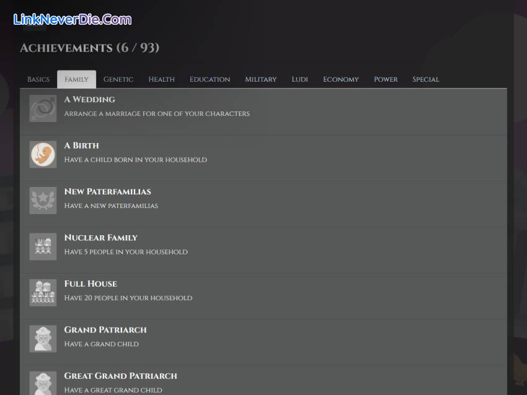Open the Military tab

260,79
